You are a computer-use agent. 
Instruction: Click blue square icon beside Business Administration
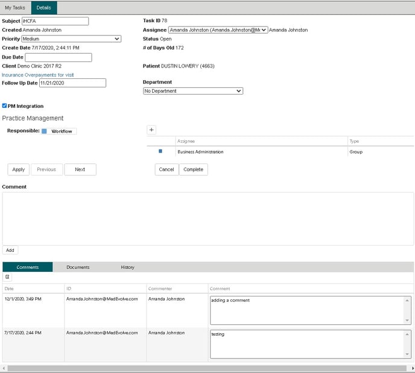(160, 151)
